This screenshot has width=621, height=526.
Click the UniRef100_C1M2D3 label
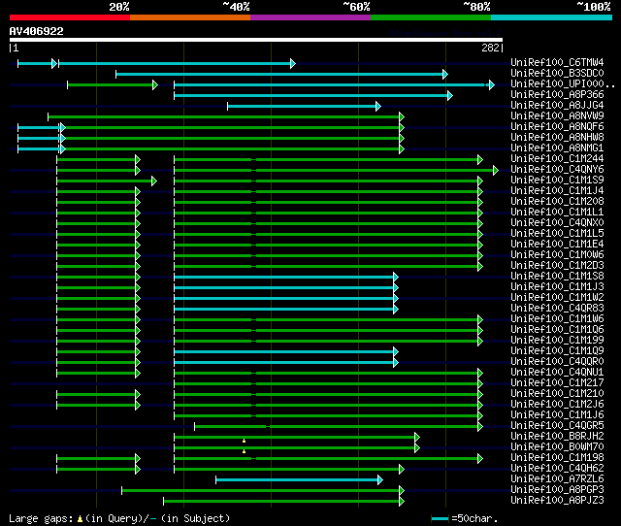(557, 266)
